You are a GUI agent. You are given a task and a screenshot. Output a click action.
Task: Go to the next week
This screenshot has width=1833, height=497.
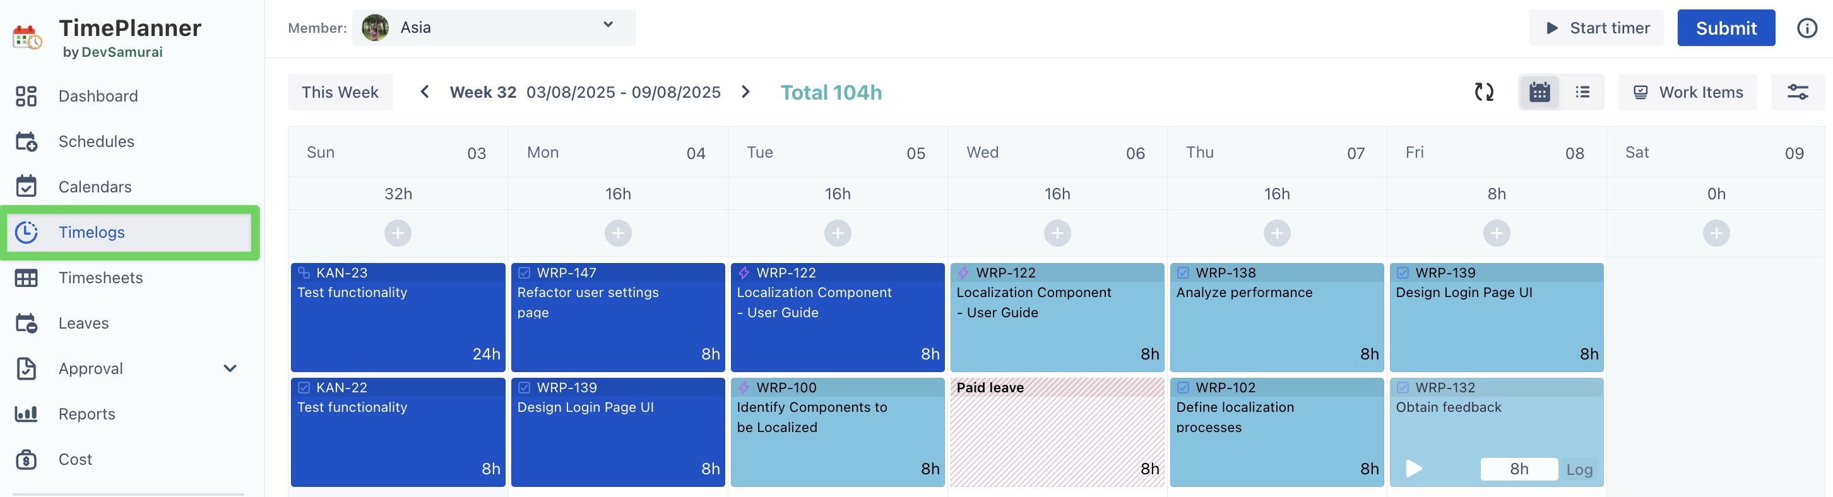(x=745, y=91)
